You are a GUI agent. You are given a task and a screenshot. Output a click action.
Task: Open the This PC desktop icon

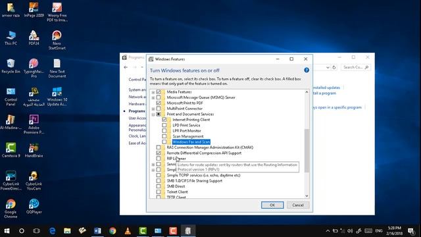click(x=11, y=38)
